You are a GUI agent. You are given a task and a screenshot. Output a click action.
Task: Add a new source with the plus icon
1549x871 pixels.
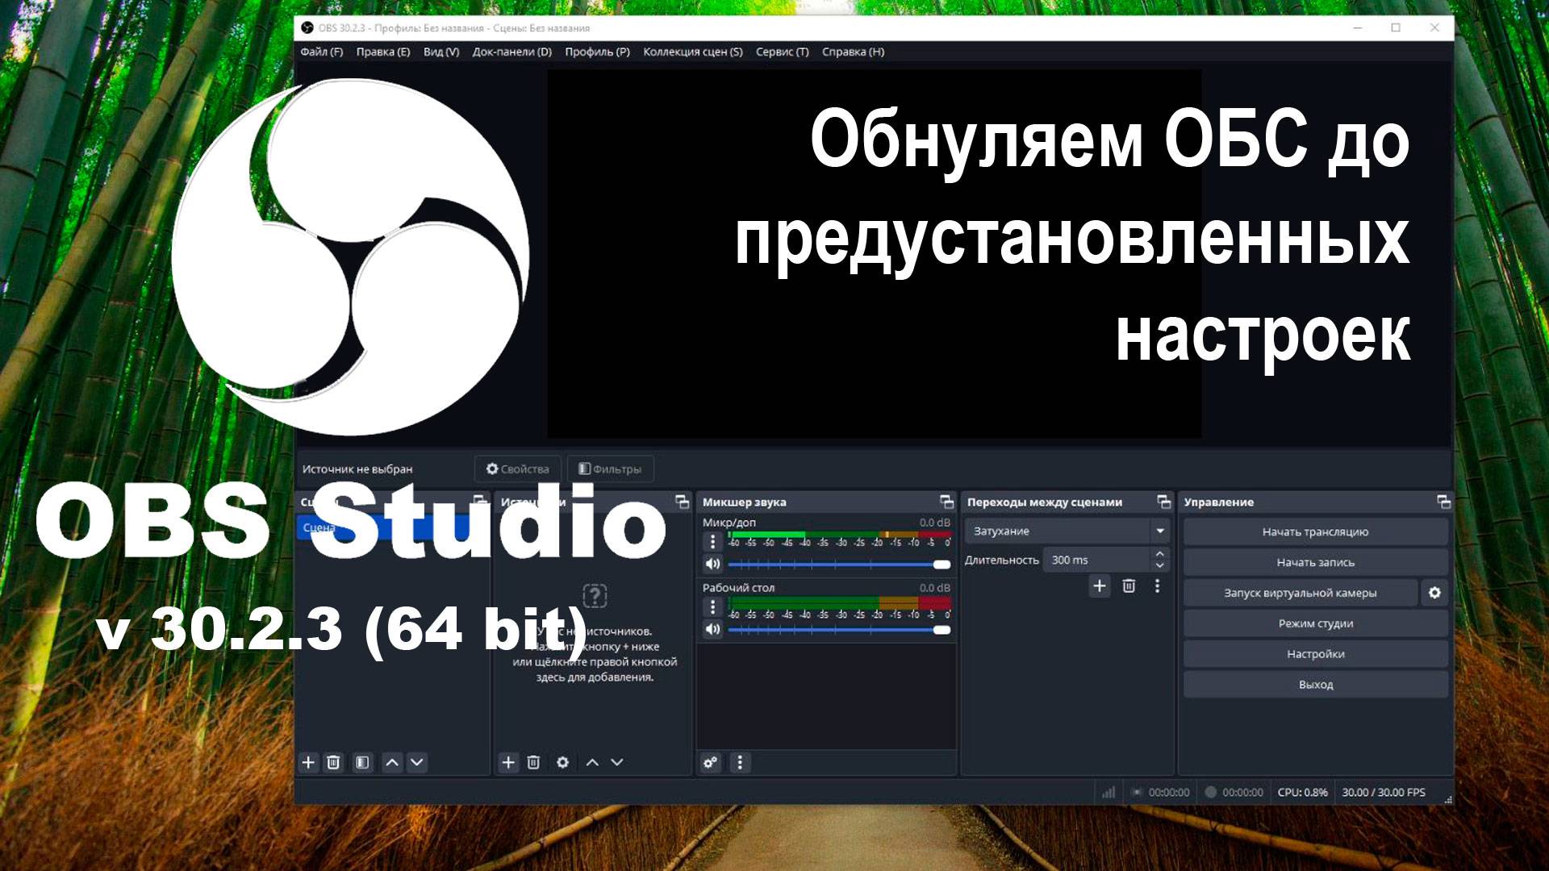(x=508, y=761)
